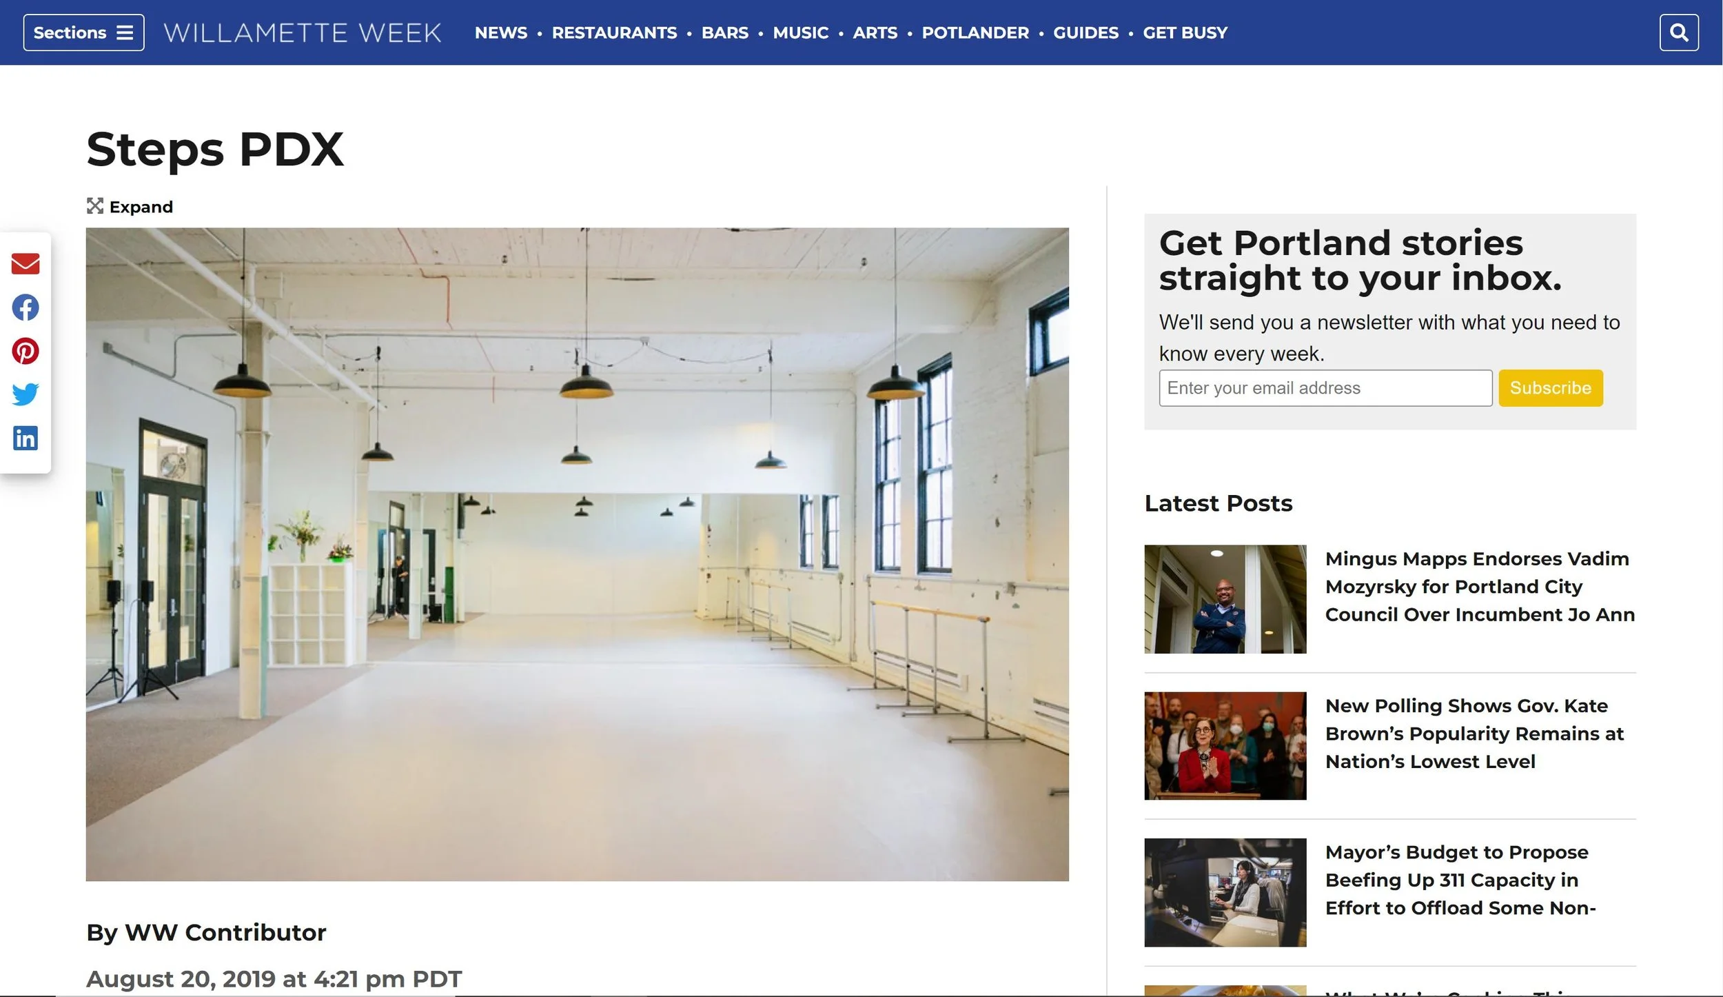1723x997 pixels.
Task: Open Mingus Mapps endorsement article link
Action: tap(1480, 587)
